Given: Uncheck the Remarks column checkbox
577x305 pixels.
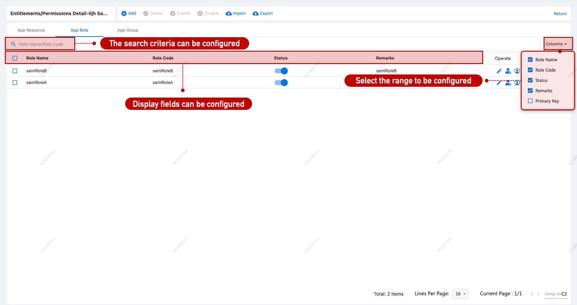Looking at the screenshot, I should click(530, 91).
